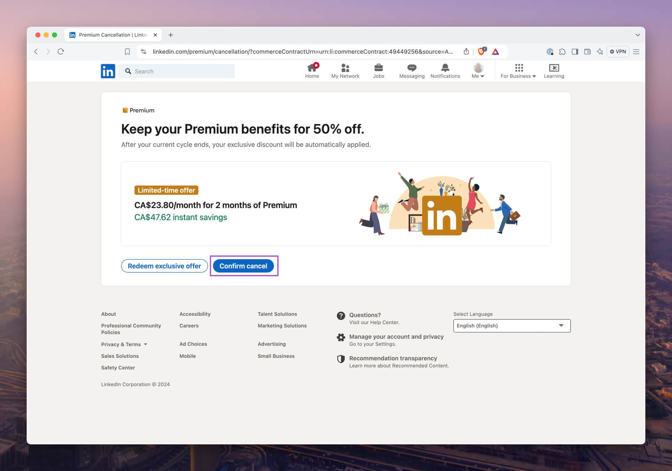Open the Small Business footer link
Image resolution: width=672 pixels, height=471 pixels.
276,356
